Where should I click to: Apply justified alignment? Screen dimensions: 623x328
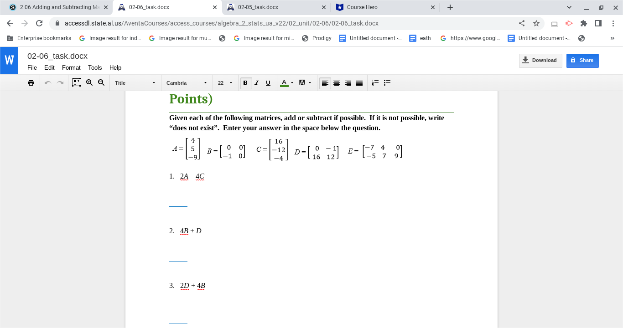pyautogui.click(x=359, y=82)
